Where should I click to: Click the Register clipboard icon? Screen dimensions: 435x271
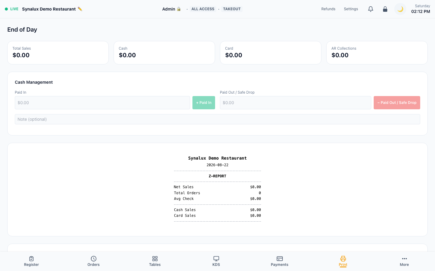tap(31, 259)
